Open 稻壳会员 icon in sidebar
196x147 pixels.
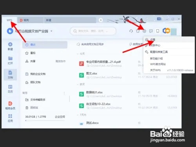10,103
